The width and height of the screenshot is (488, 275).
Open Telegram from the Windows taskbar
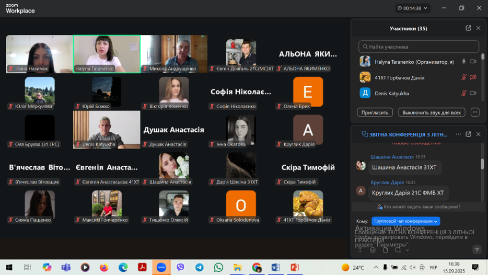[x=200, y=267]
